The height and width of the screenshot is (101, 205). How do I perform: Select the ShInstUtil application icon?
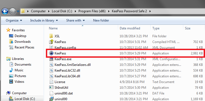point(51,87)
